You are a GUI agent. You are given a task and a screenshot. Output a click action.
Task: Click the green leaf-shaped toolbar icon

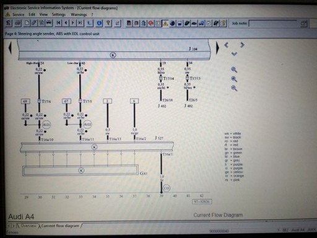pos(187,24)
